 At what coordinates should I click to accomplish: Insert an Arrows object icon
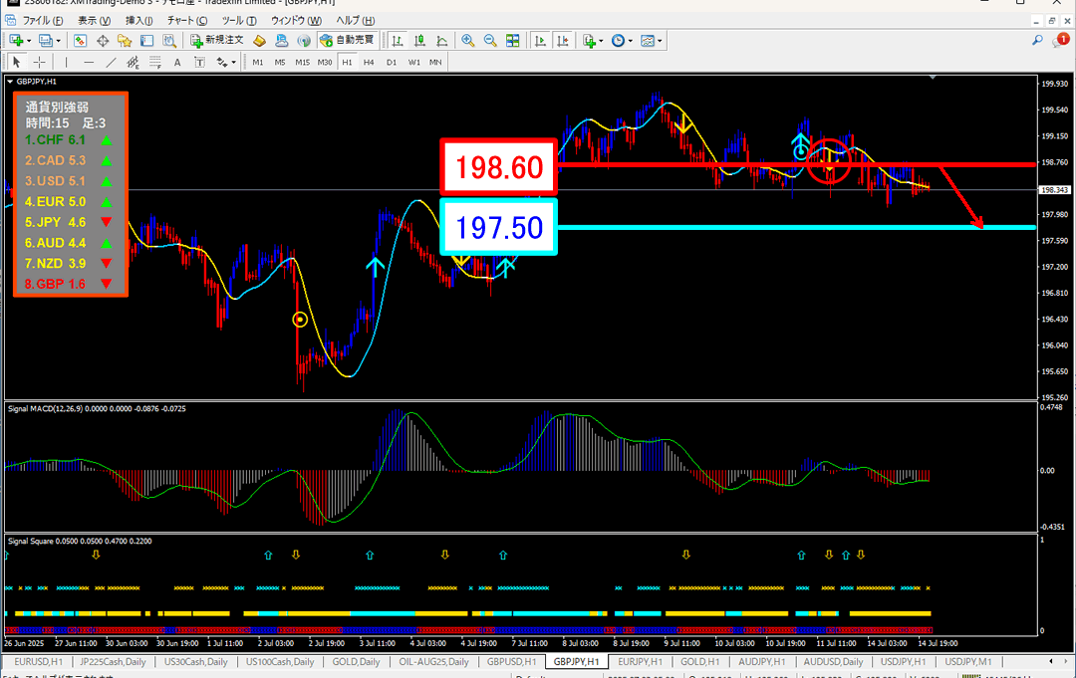click(x=221, y=63)
